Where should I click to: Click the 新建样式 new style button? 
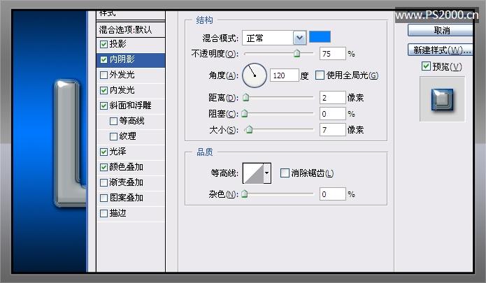coord(441,50)
